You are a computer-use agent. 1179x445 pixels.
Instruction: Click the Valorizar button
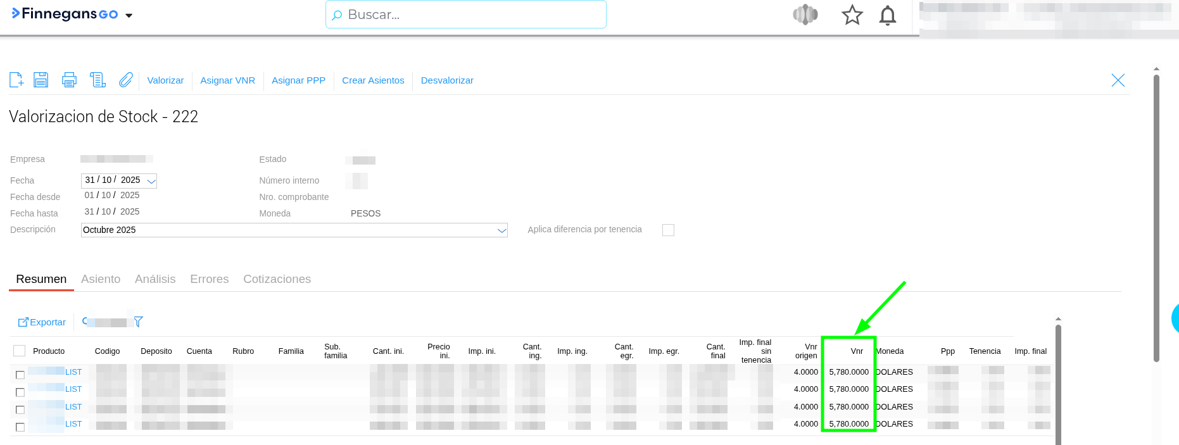click(165, 80)
